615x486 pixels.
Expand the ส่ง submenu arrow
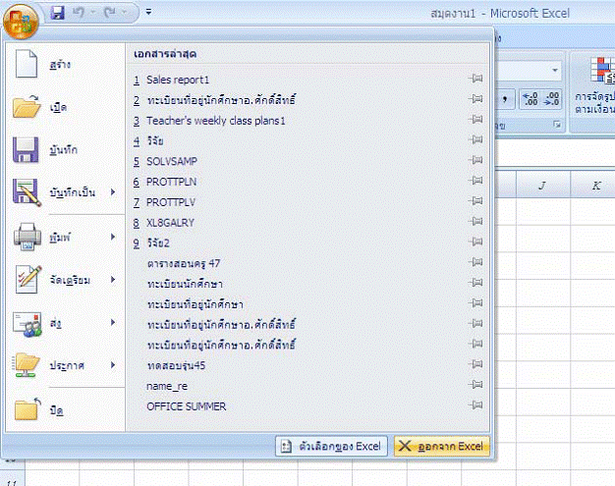coord(113,323)
